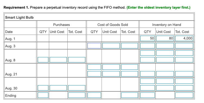Select the Aug. 3 Inventory on Hand Unit Cost field
Screen dimensions: 204x103
[165, 46]
